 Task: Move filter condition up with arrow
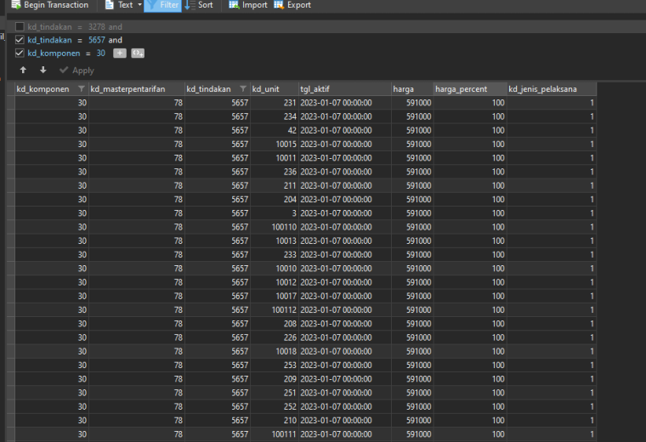tap(23, 70)
